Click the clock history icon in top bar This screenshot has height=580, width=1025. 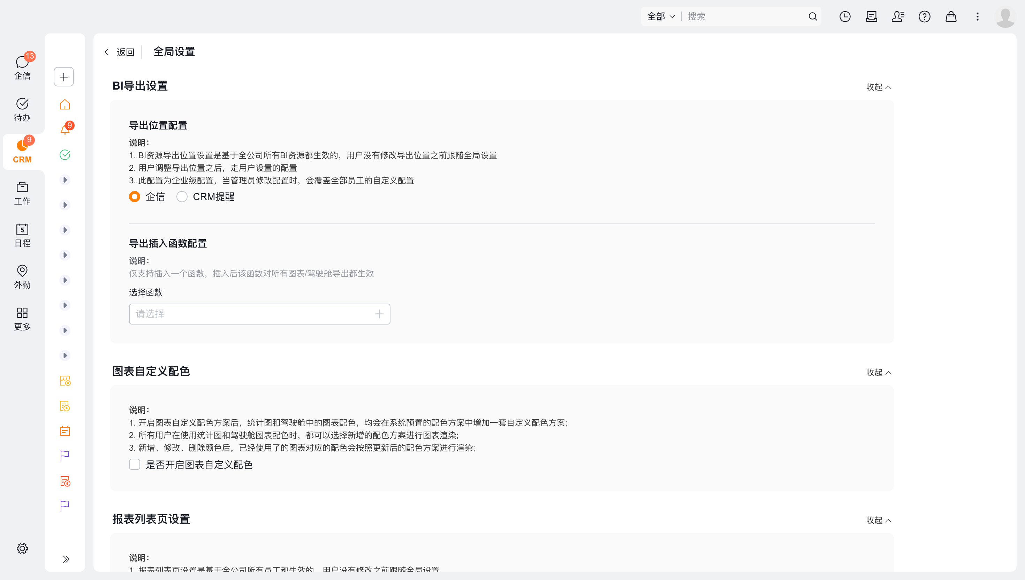844,16
